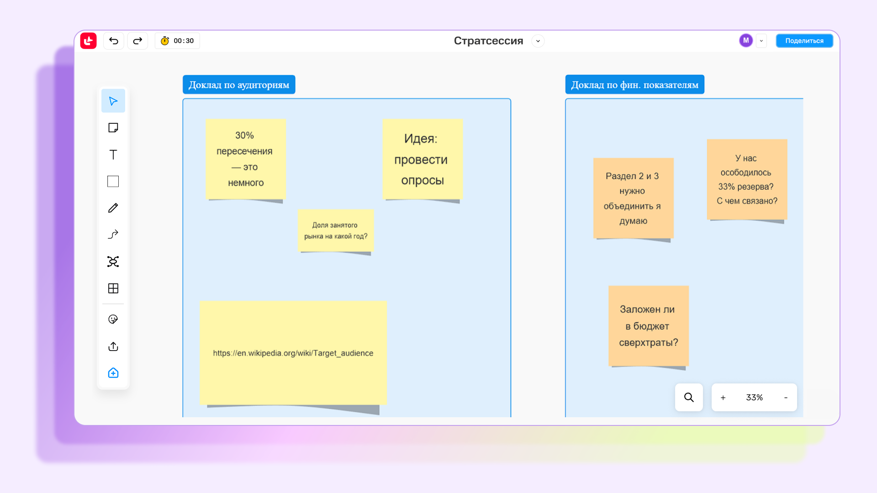Select the Text tool

tap(113, 154)
